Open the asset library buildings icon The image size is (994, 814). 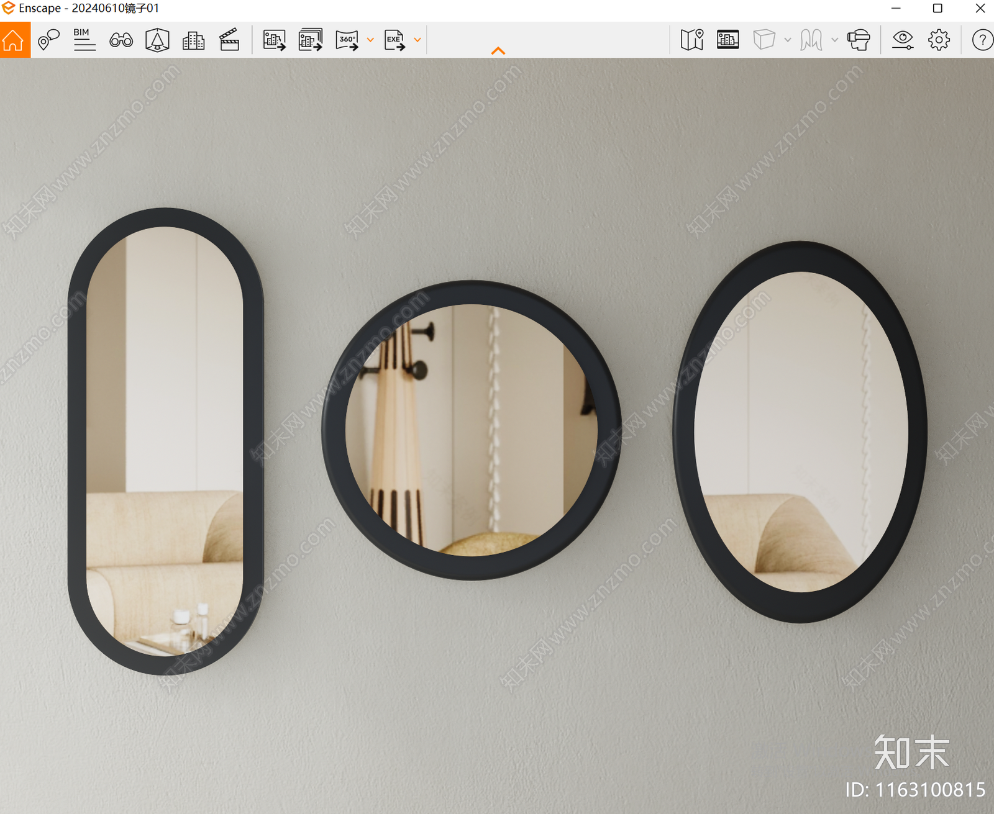pyautogui.click(x=193, y=40)
